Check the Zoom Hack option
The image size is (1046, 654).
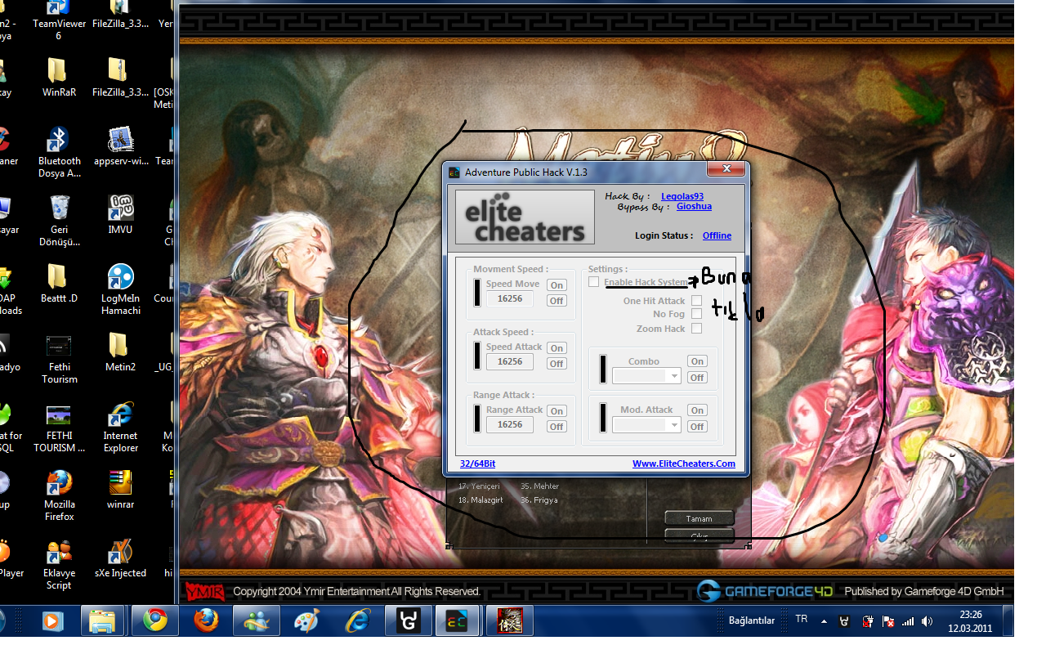coord(696,329)
